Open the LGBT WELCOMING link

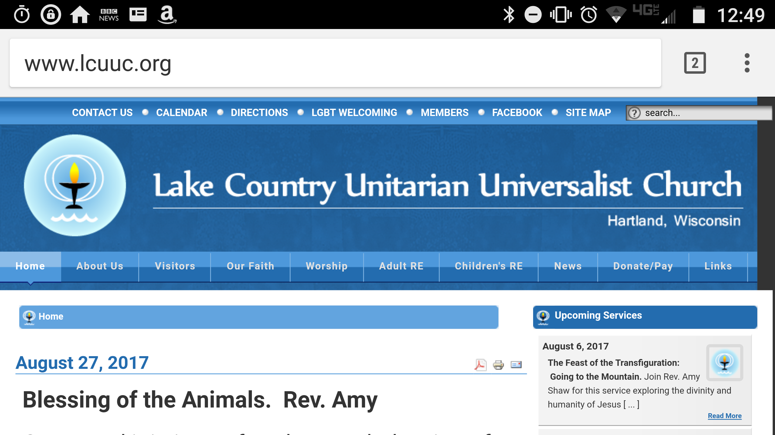(x=354, y=113)
